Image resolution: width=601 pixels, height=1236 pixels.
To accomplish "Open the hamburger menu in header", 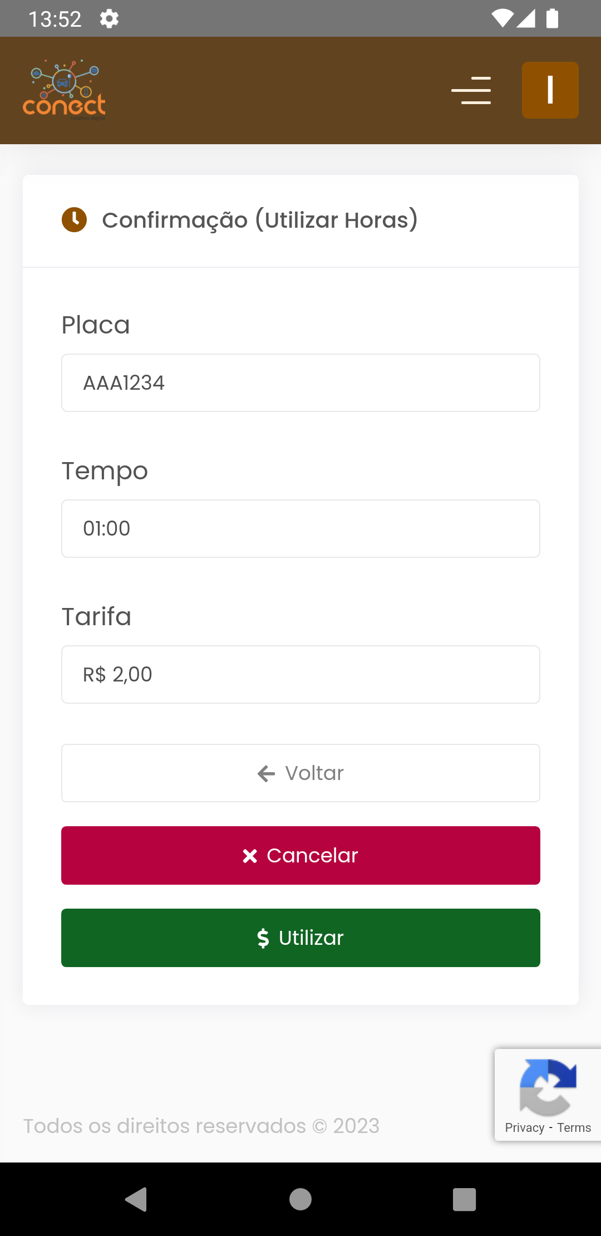I will pos(471,90).
